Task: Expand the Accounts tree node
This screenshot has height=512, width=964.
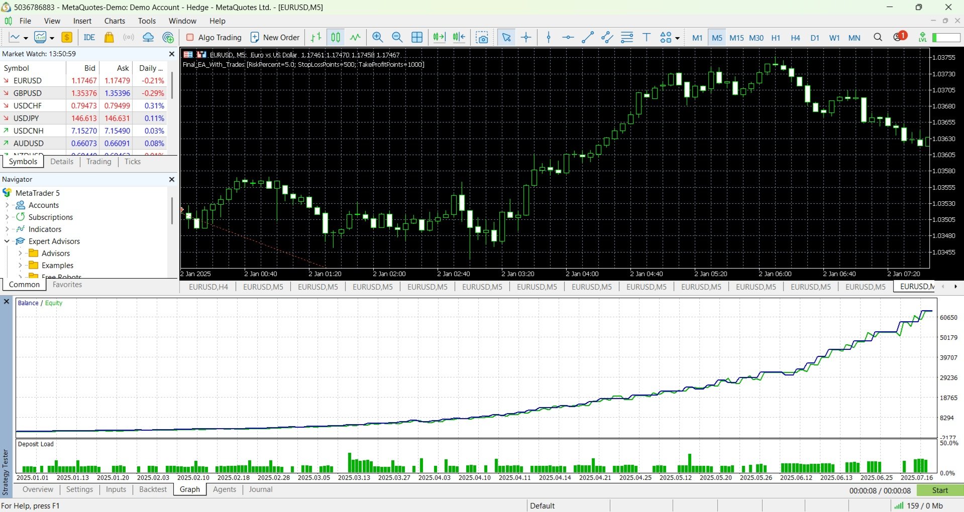Action: point(7,205)
